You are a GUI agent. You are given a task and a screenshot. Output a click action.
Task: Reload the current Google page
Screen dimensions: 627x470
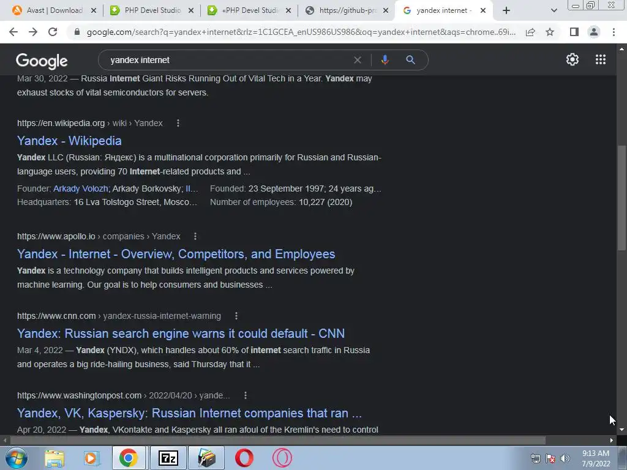[53, 32]
